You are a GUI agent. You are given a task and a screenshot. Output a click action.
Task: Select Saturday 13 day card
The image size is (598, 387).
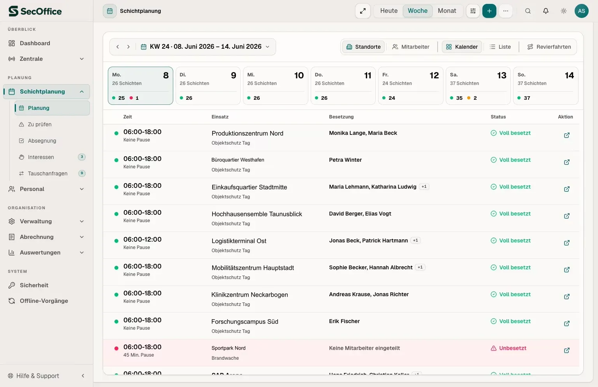tap(478, 86)
